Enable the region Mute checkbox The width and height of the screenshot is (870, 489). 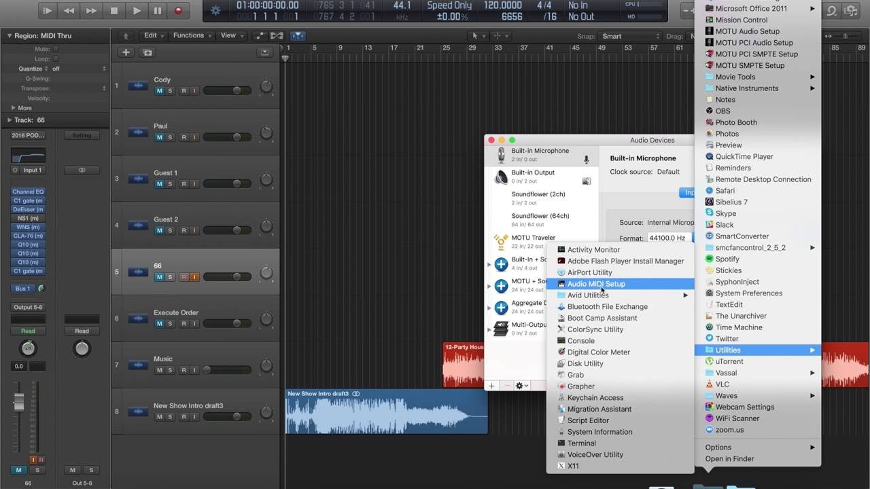point(56,49)
